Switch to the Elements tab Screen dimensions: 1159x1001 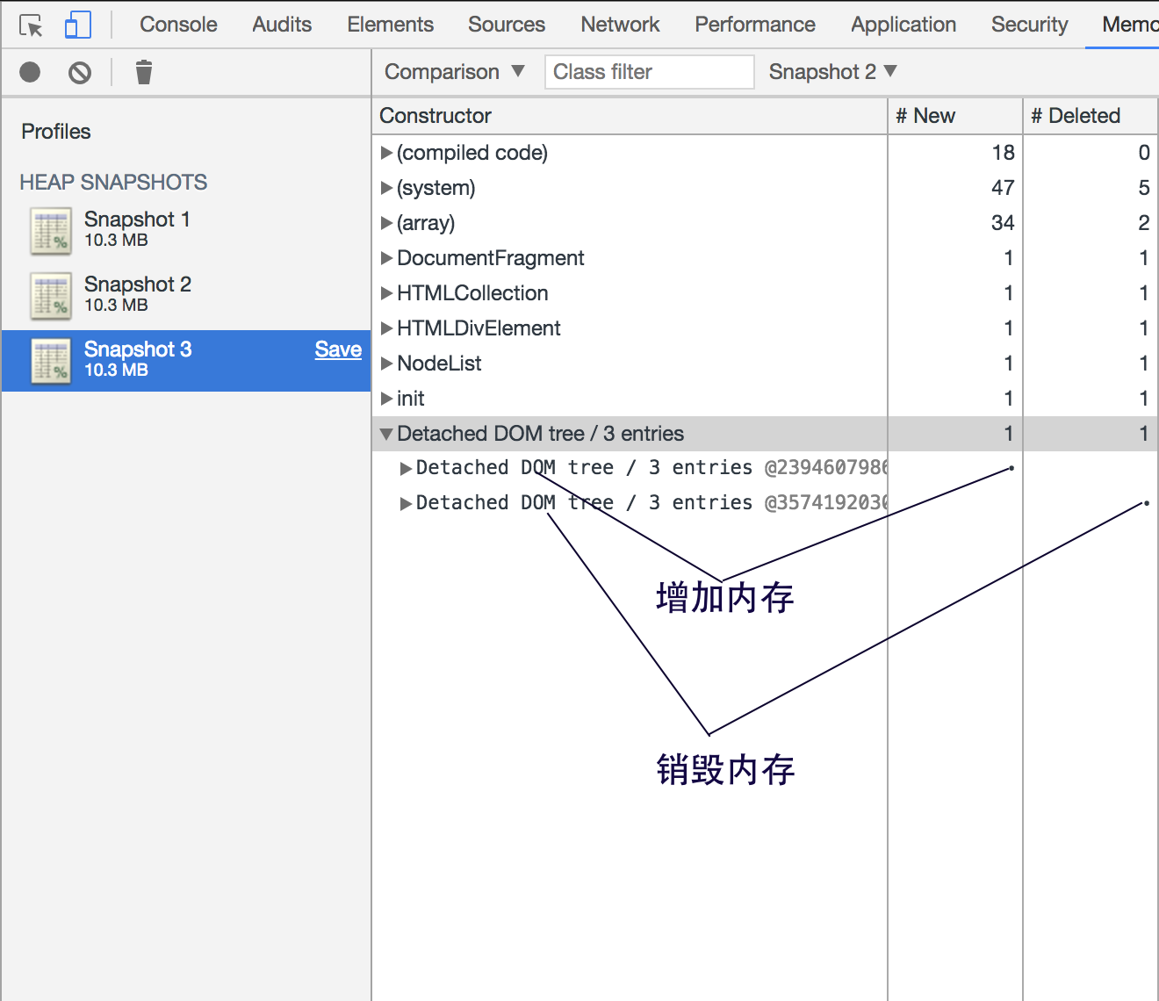(x=390, y=25)
